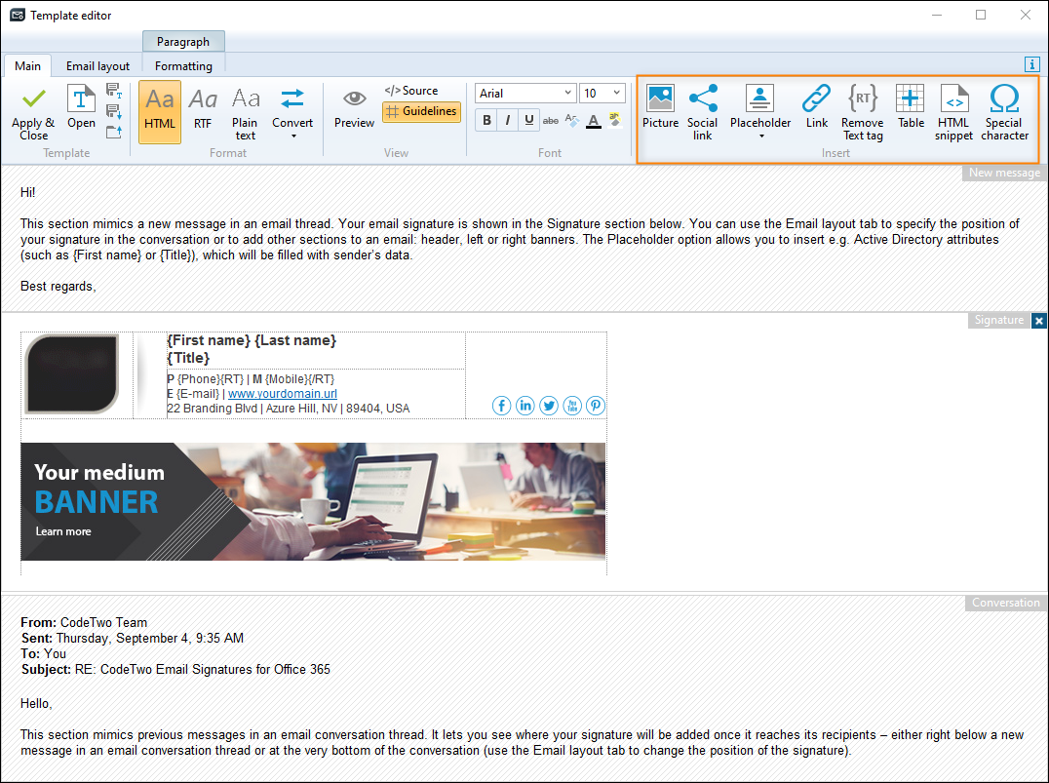Toggle the Guidelines button off

pyautogui.click(x=421, y=111)
